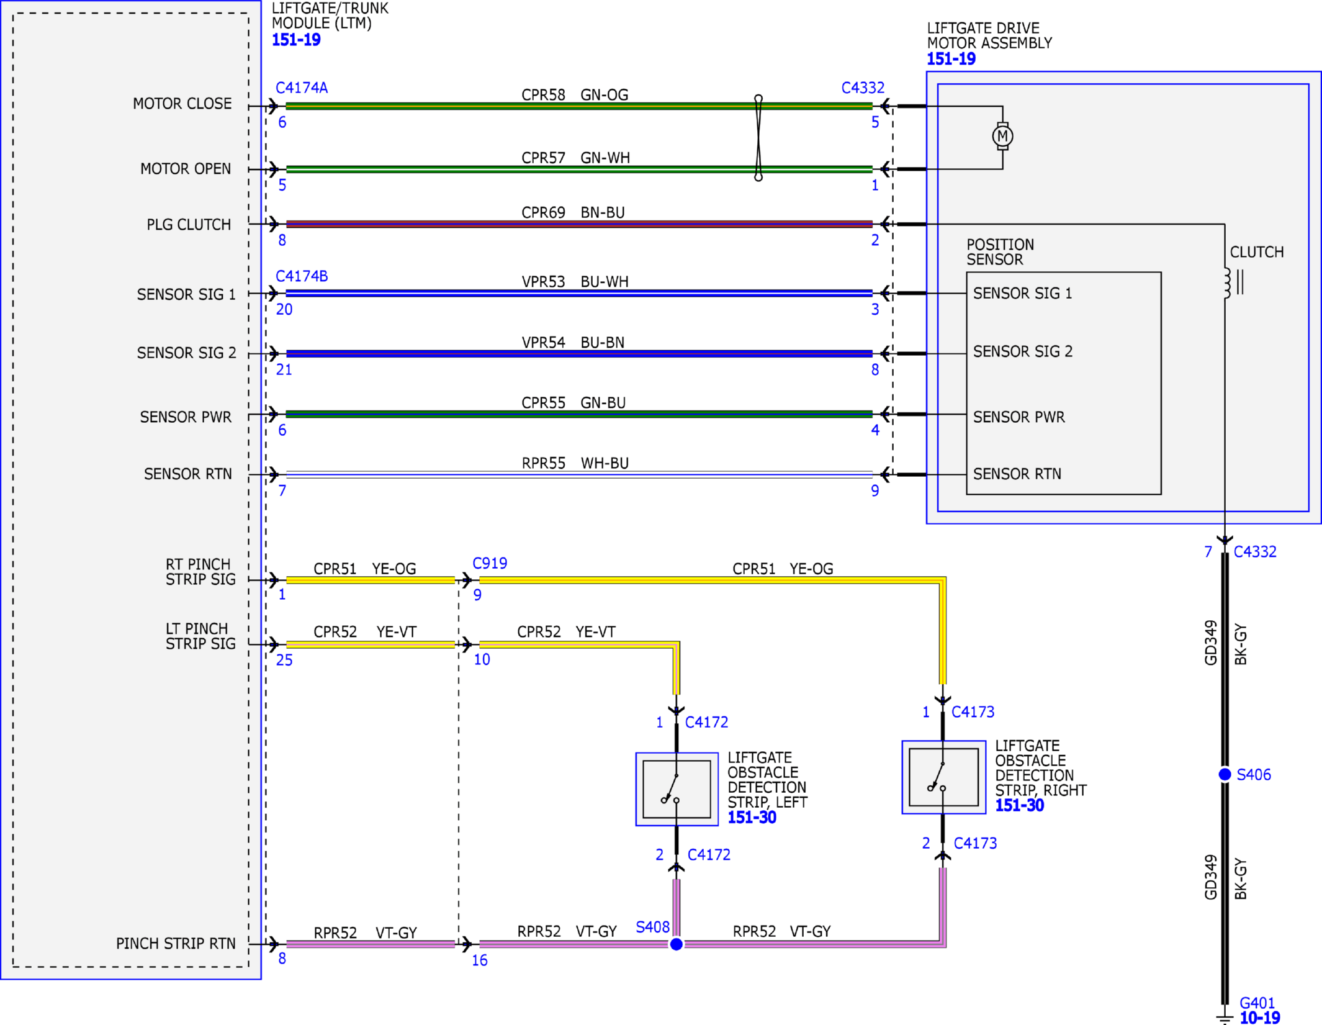Open the 10-19 link beside G401

[x=1259, y=1018]
